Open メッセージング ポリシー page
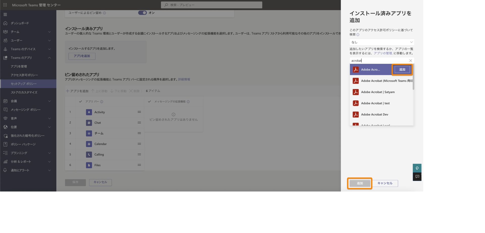Image resolution: width=485 pixels, height=233 pixels. tap(26, 110)
